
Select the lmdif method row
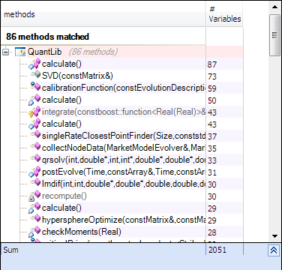(124, 184)
